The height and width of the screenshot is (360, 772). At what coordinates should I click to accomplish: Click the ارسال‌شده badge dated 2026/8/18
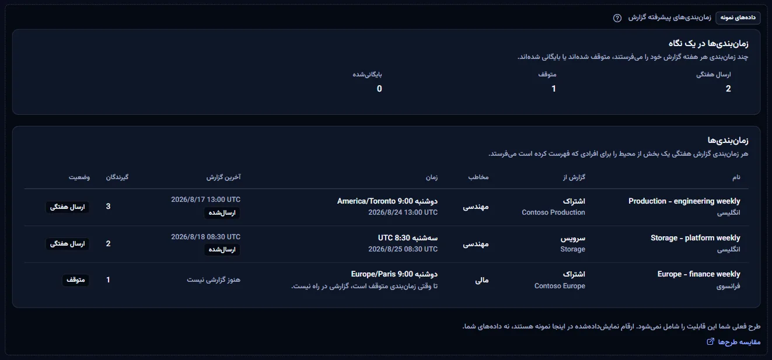pyautogui.click(x=222, y=250)
